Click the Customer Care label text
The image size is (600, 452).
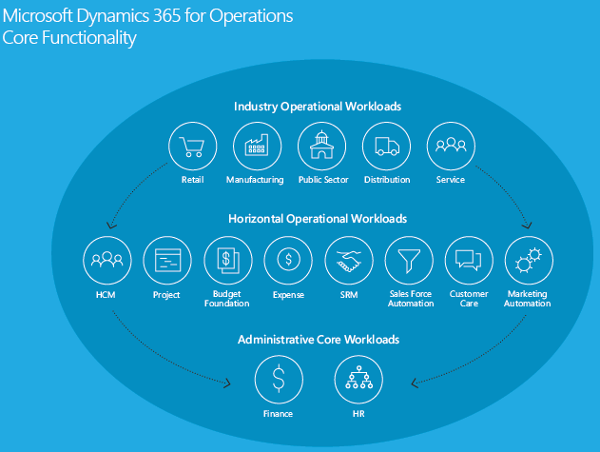tap(469, 299)
